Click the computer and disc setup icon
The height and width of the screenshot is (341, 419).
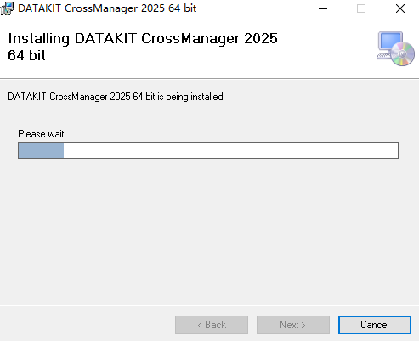tap(396, 48)
